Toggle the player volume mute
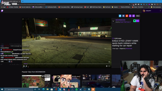This screenshot has height=91, width=162. pos(26,66)
